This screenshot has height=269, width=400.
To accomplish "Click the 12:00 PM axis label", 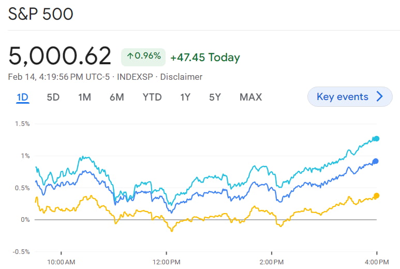I will 166,262.
